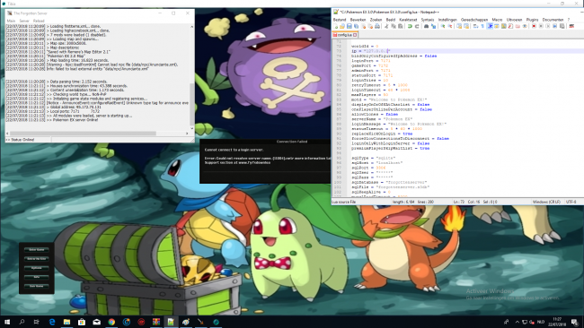Click the volume icon in system tray
The height and width of the screenshot is (328, 584).
coord(532,322)
